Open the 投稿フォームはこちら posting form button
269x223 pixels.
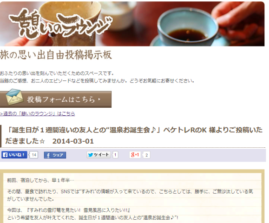point(56,99)
